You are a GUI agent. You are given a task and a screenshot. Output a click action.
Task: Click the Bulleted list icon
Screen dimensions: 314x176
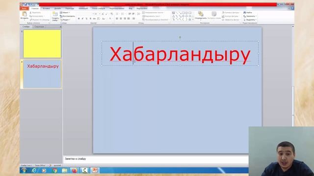(x=117, y=14)
